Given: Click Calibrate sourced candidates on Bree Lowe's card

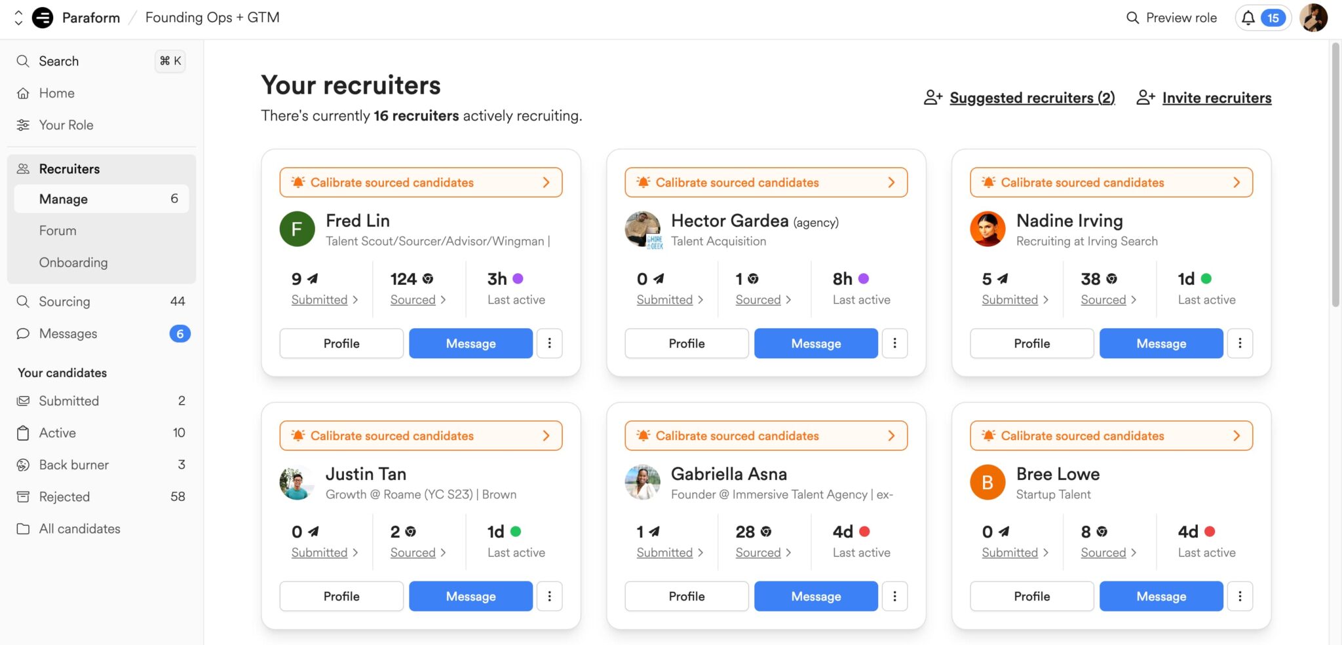Looking at the screenshot, I should [x=1111, y=435].
